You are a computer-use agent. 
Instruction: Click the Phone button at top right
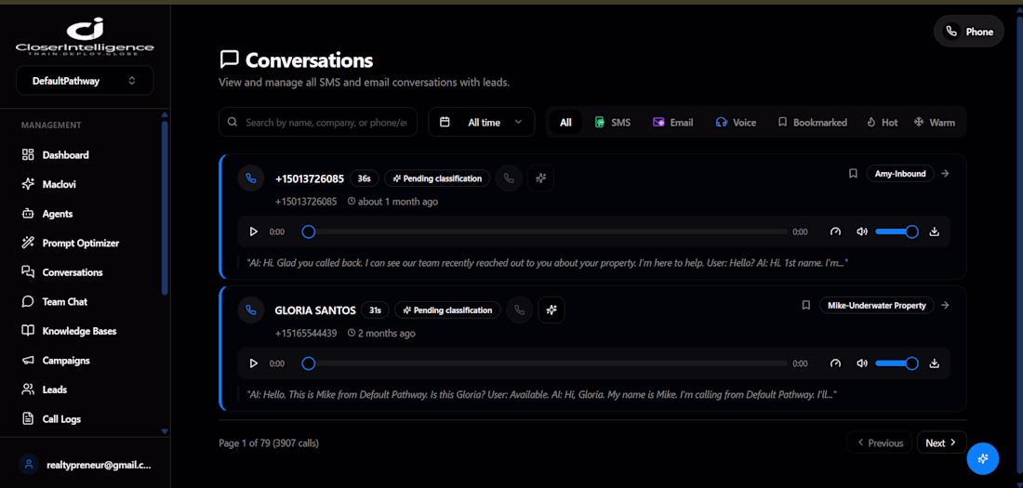(x=969, y=32)
